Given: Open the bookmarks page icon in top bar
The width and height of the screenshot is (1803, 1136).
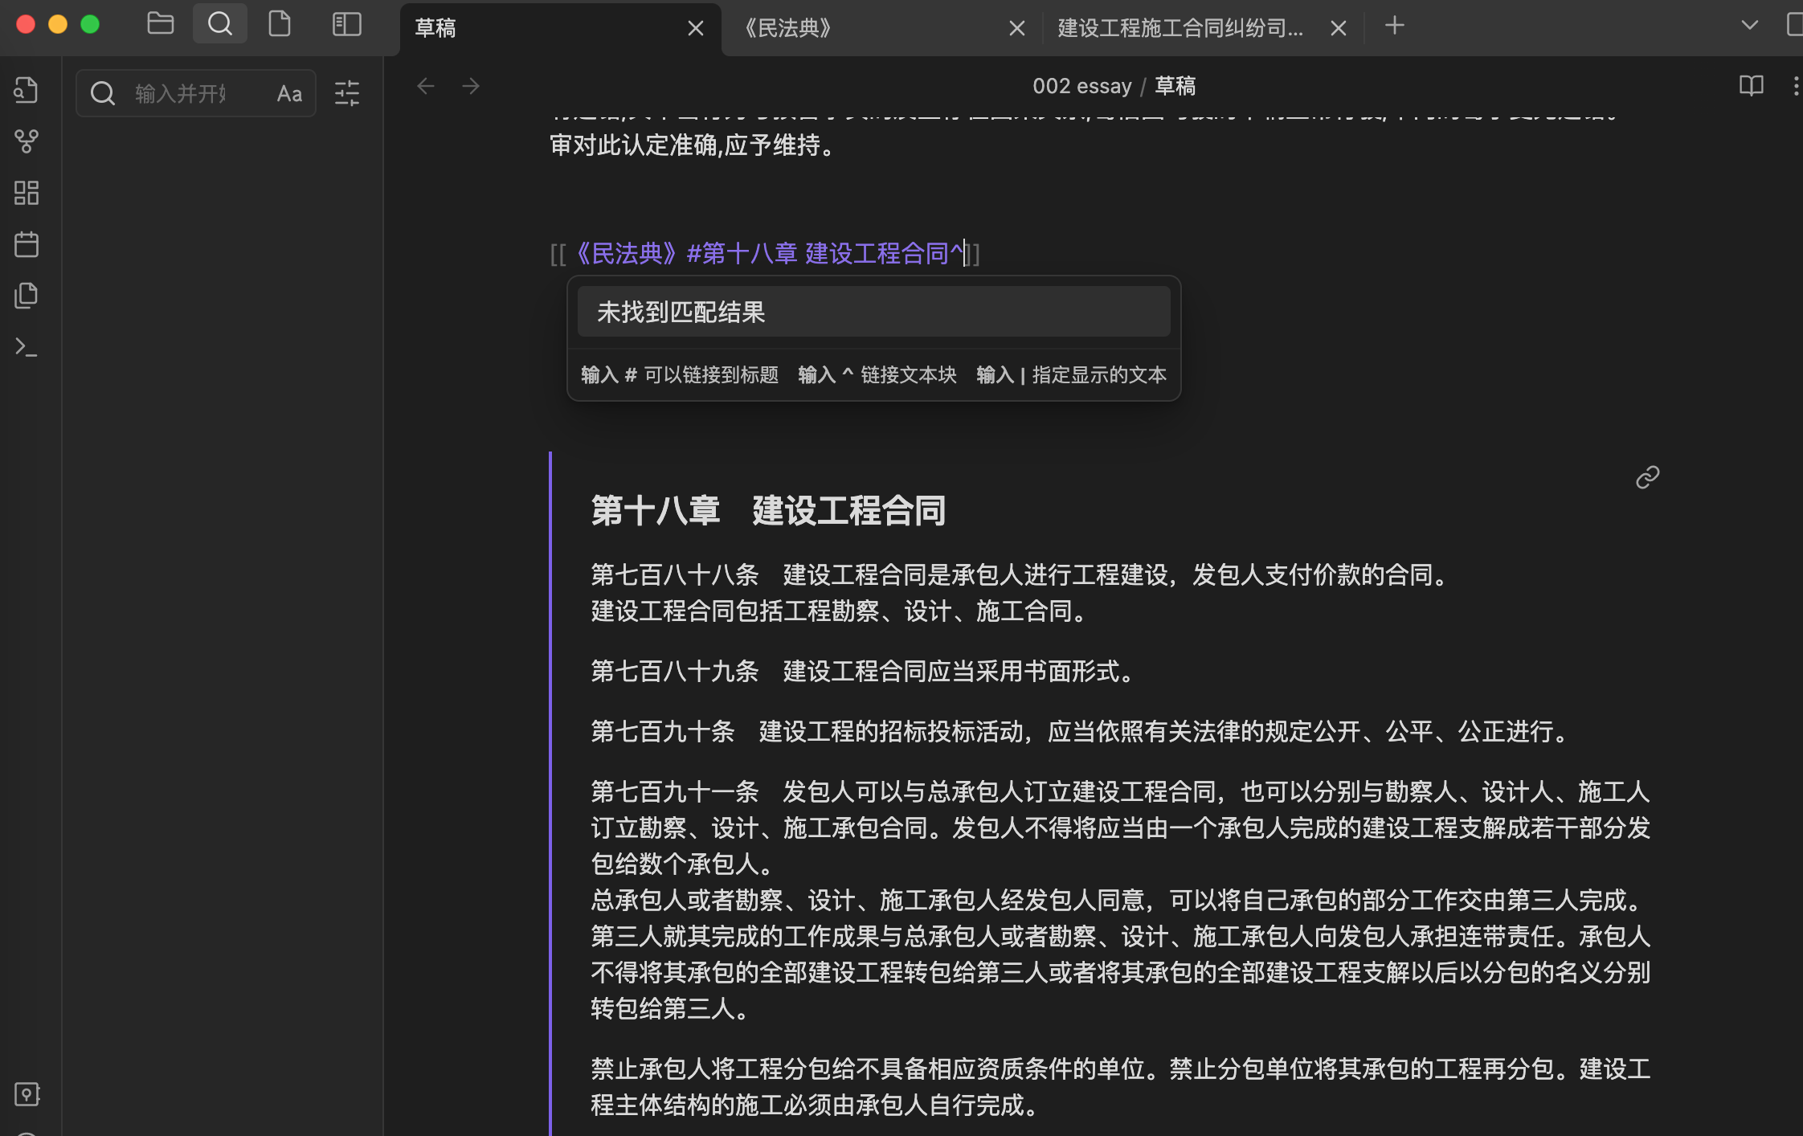Looking at the screenshot, I should pos(280,24).
